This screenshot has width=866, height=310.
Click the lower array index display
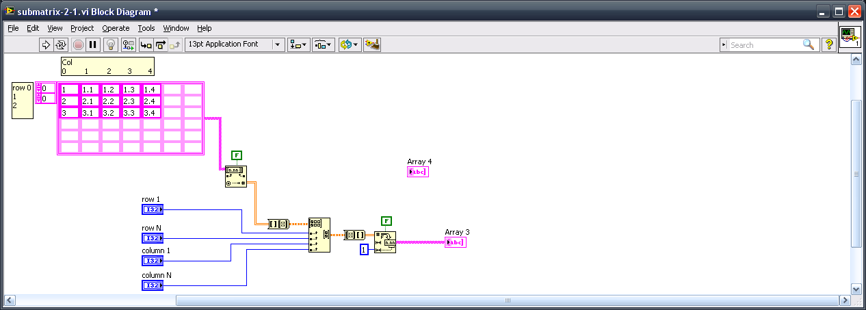[48, 99]
